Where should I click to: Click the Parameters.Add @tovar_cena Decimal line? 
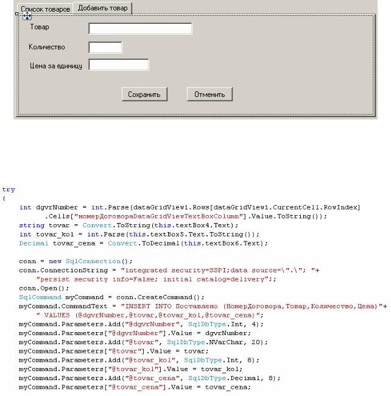[x=150, y=378]
